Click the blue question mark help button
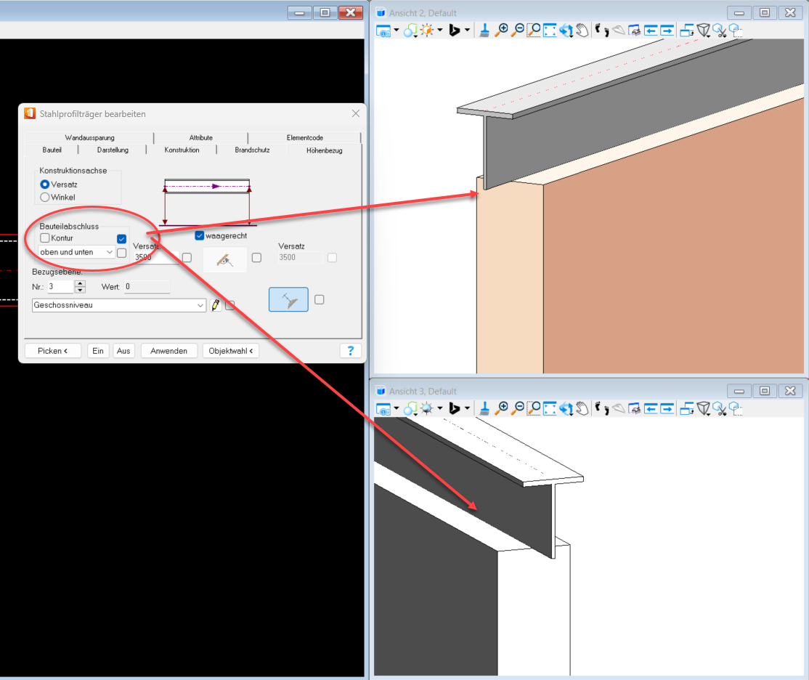809x680 pixels. point(350,351)
